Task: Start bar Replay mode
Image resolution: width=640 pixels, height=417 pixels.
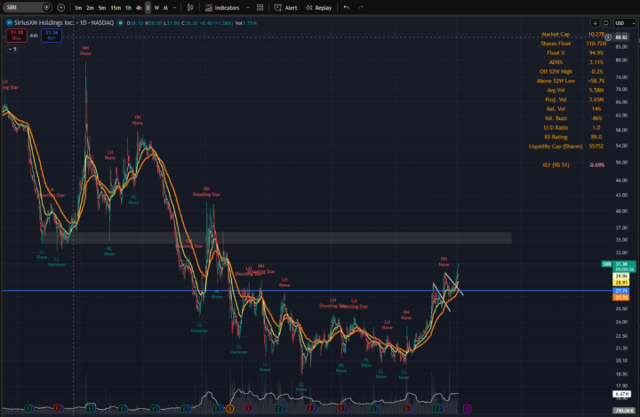Action: [x=319, y=8]
